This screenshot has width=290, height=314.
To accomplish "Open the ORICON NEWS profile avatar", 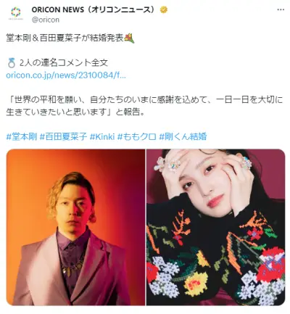I will (16, 13).
